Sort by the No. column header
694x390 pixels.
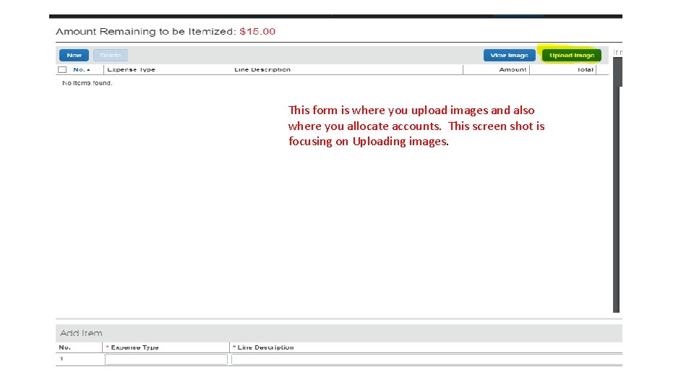82,69
